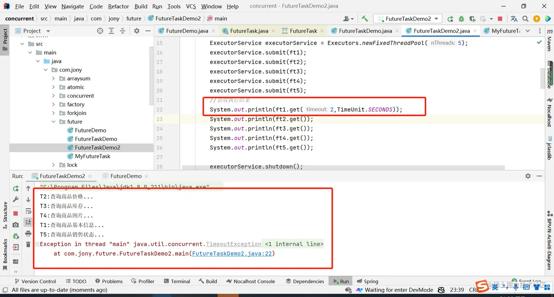
Task: Click the editor inspection green checkmark
Action: point(539,42)
